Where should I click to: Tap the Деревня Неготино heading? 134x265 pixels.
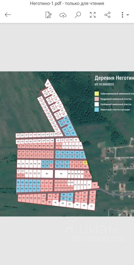click(114, 78)
